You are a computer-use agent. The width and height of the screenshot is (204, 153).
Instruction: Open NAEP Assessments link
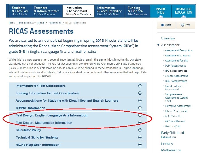point(176,81)
